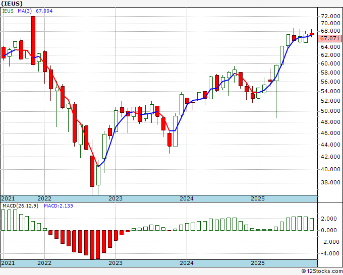Image resolution: width=343 pixels, height=275 pixels.
Task: Click the 70.000 price axis label
Action: click(x=330, y=23)
